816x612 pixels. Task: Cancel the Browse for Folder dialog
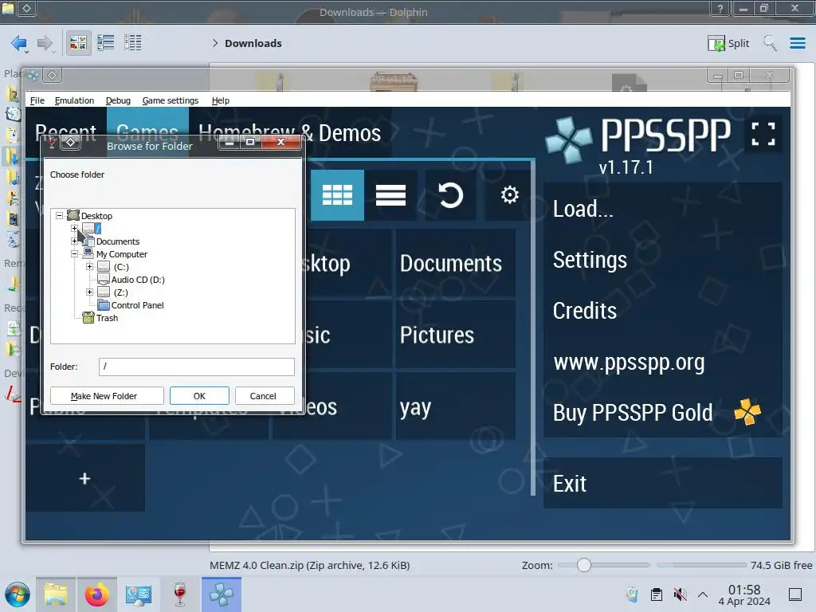265,396
